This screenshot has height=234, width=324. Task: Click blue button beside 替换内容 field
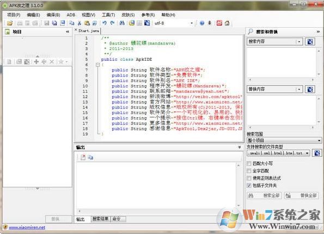310,89
